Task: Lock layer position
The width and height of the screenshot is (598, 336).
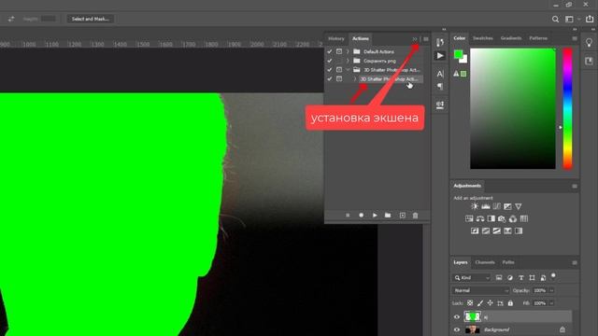Action: click(x=490, y=303)
